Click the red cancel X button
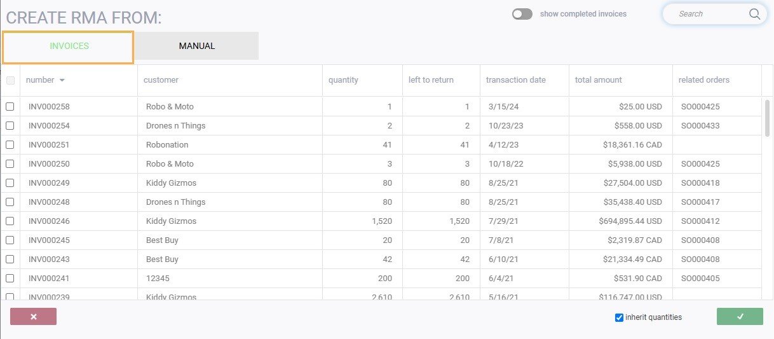 coord(34,317)
